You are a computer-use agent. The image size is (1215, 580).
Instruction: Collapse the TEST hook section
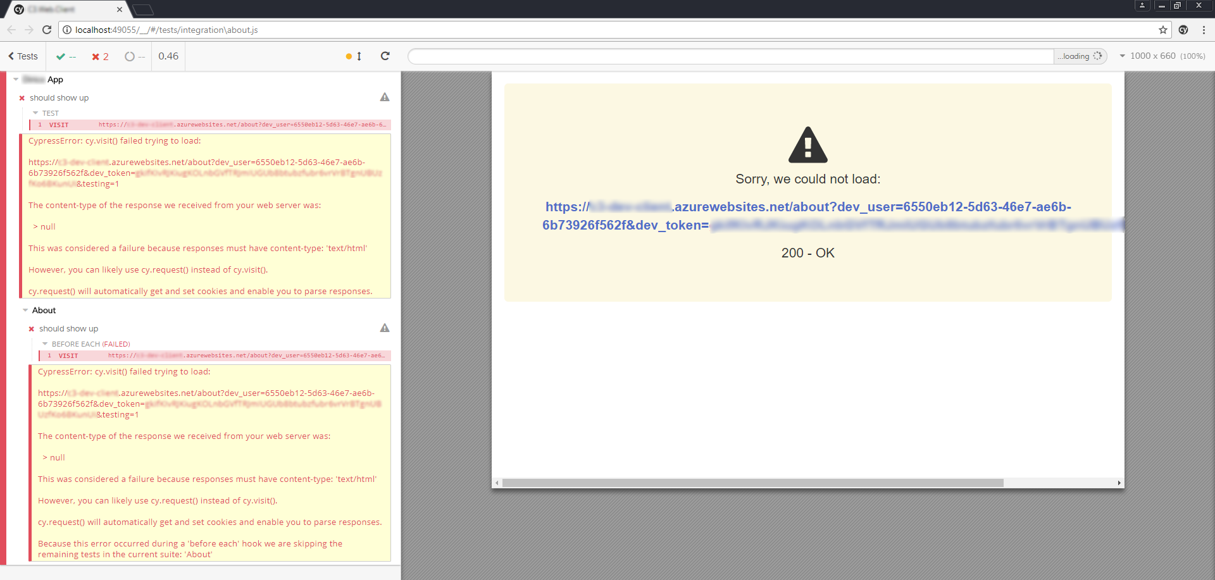36,113
